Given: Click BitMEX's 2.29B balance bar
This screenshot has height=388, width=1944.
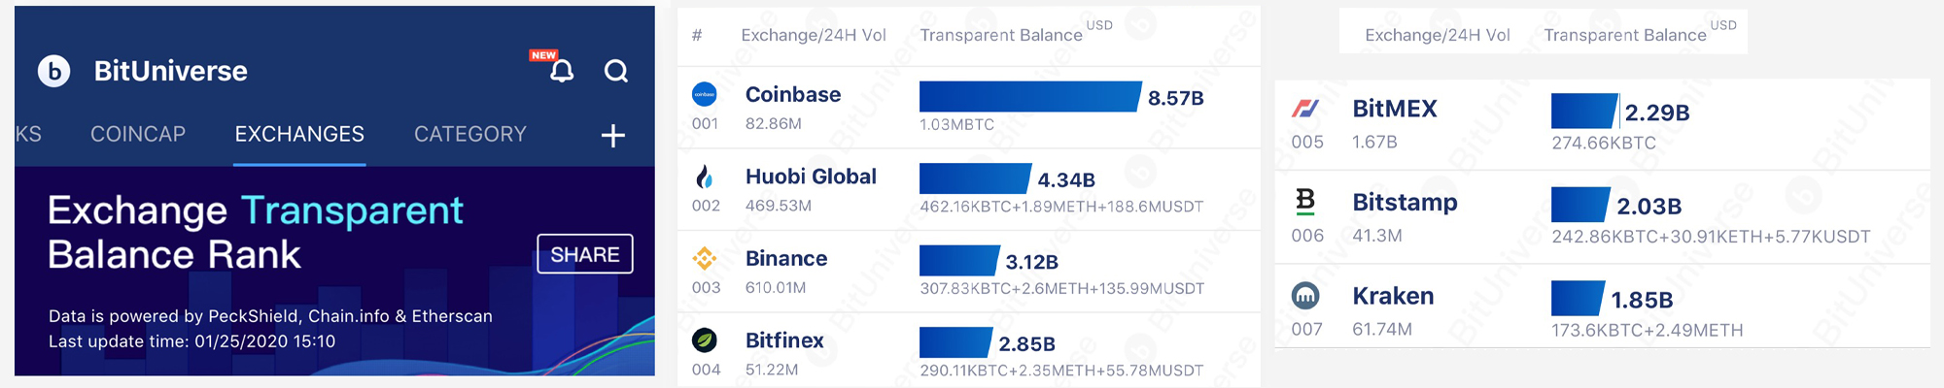Looking at the screenshot, I should click(x=1583, y=112).
